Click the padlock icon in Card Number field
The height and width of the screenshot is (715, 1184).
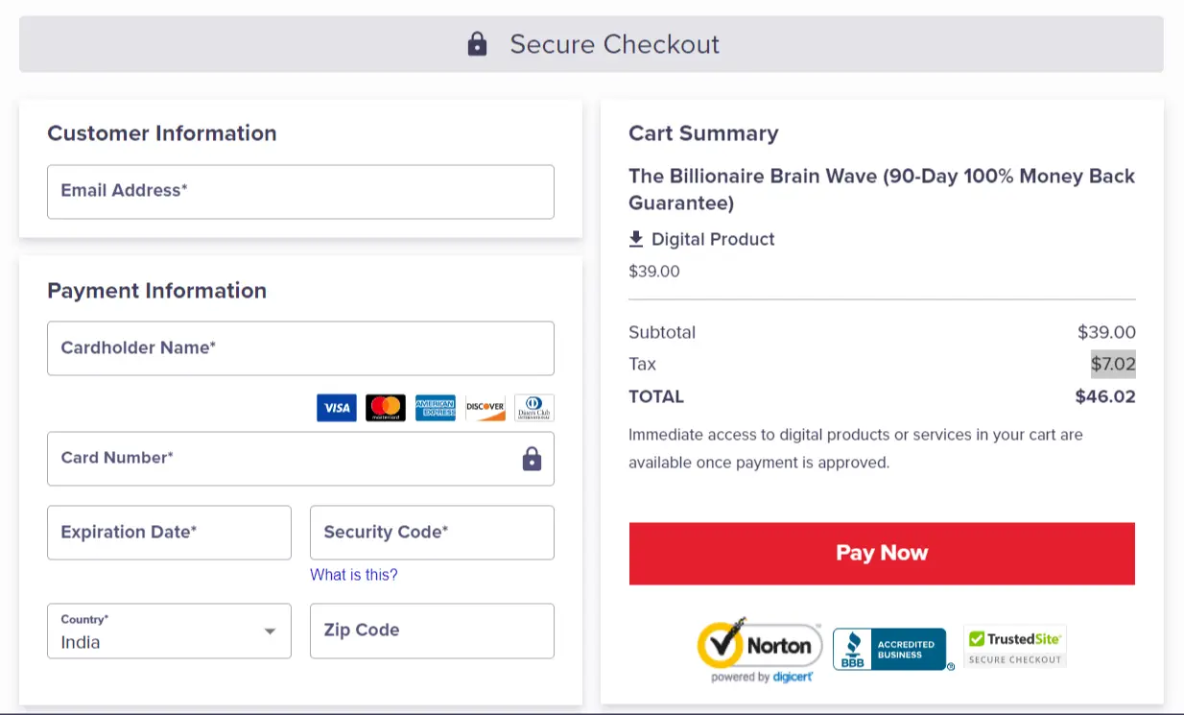[532, 459]
